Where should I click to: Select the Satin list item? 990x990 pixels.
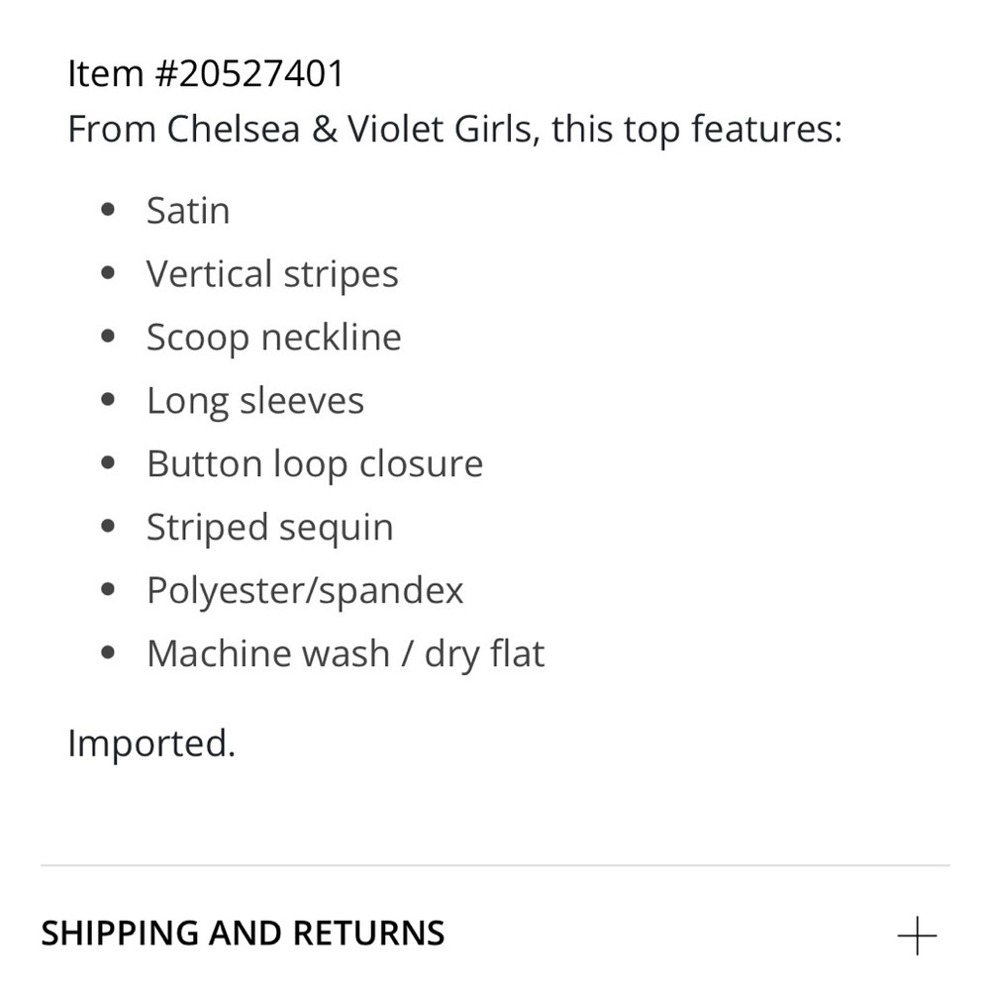188,210
